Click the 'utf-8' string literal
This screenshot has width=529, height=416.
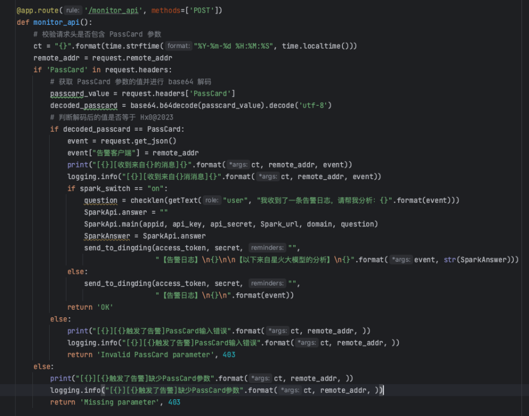point(313,105)
